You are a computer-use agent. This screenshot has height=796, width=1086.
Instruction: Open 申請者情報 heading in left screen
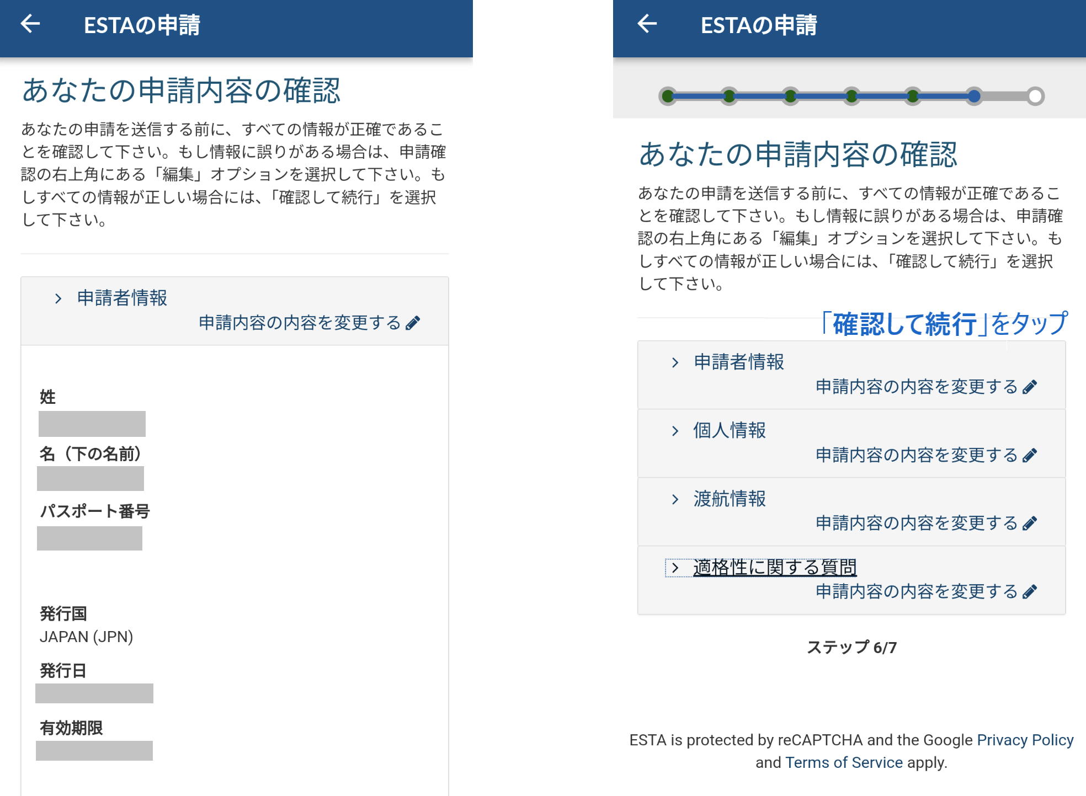coord(122,298)
